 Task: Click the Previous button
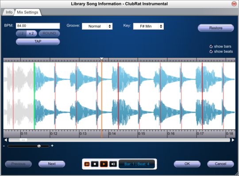coord(19,164)
